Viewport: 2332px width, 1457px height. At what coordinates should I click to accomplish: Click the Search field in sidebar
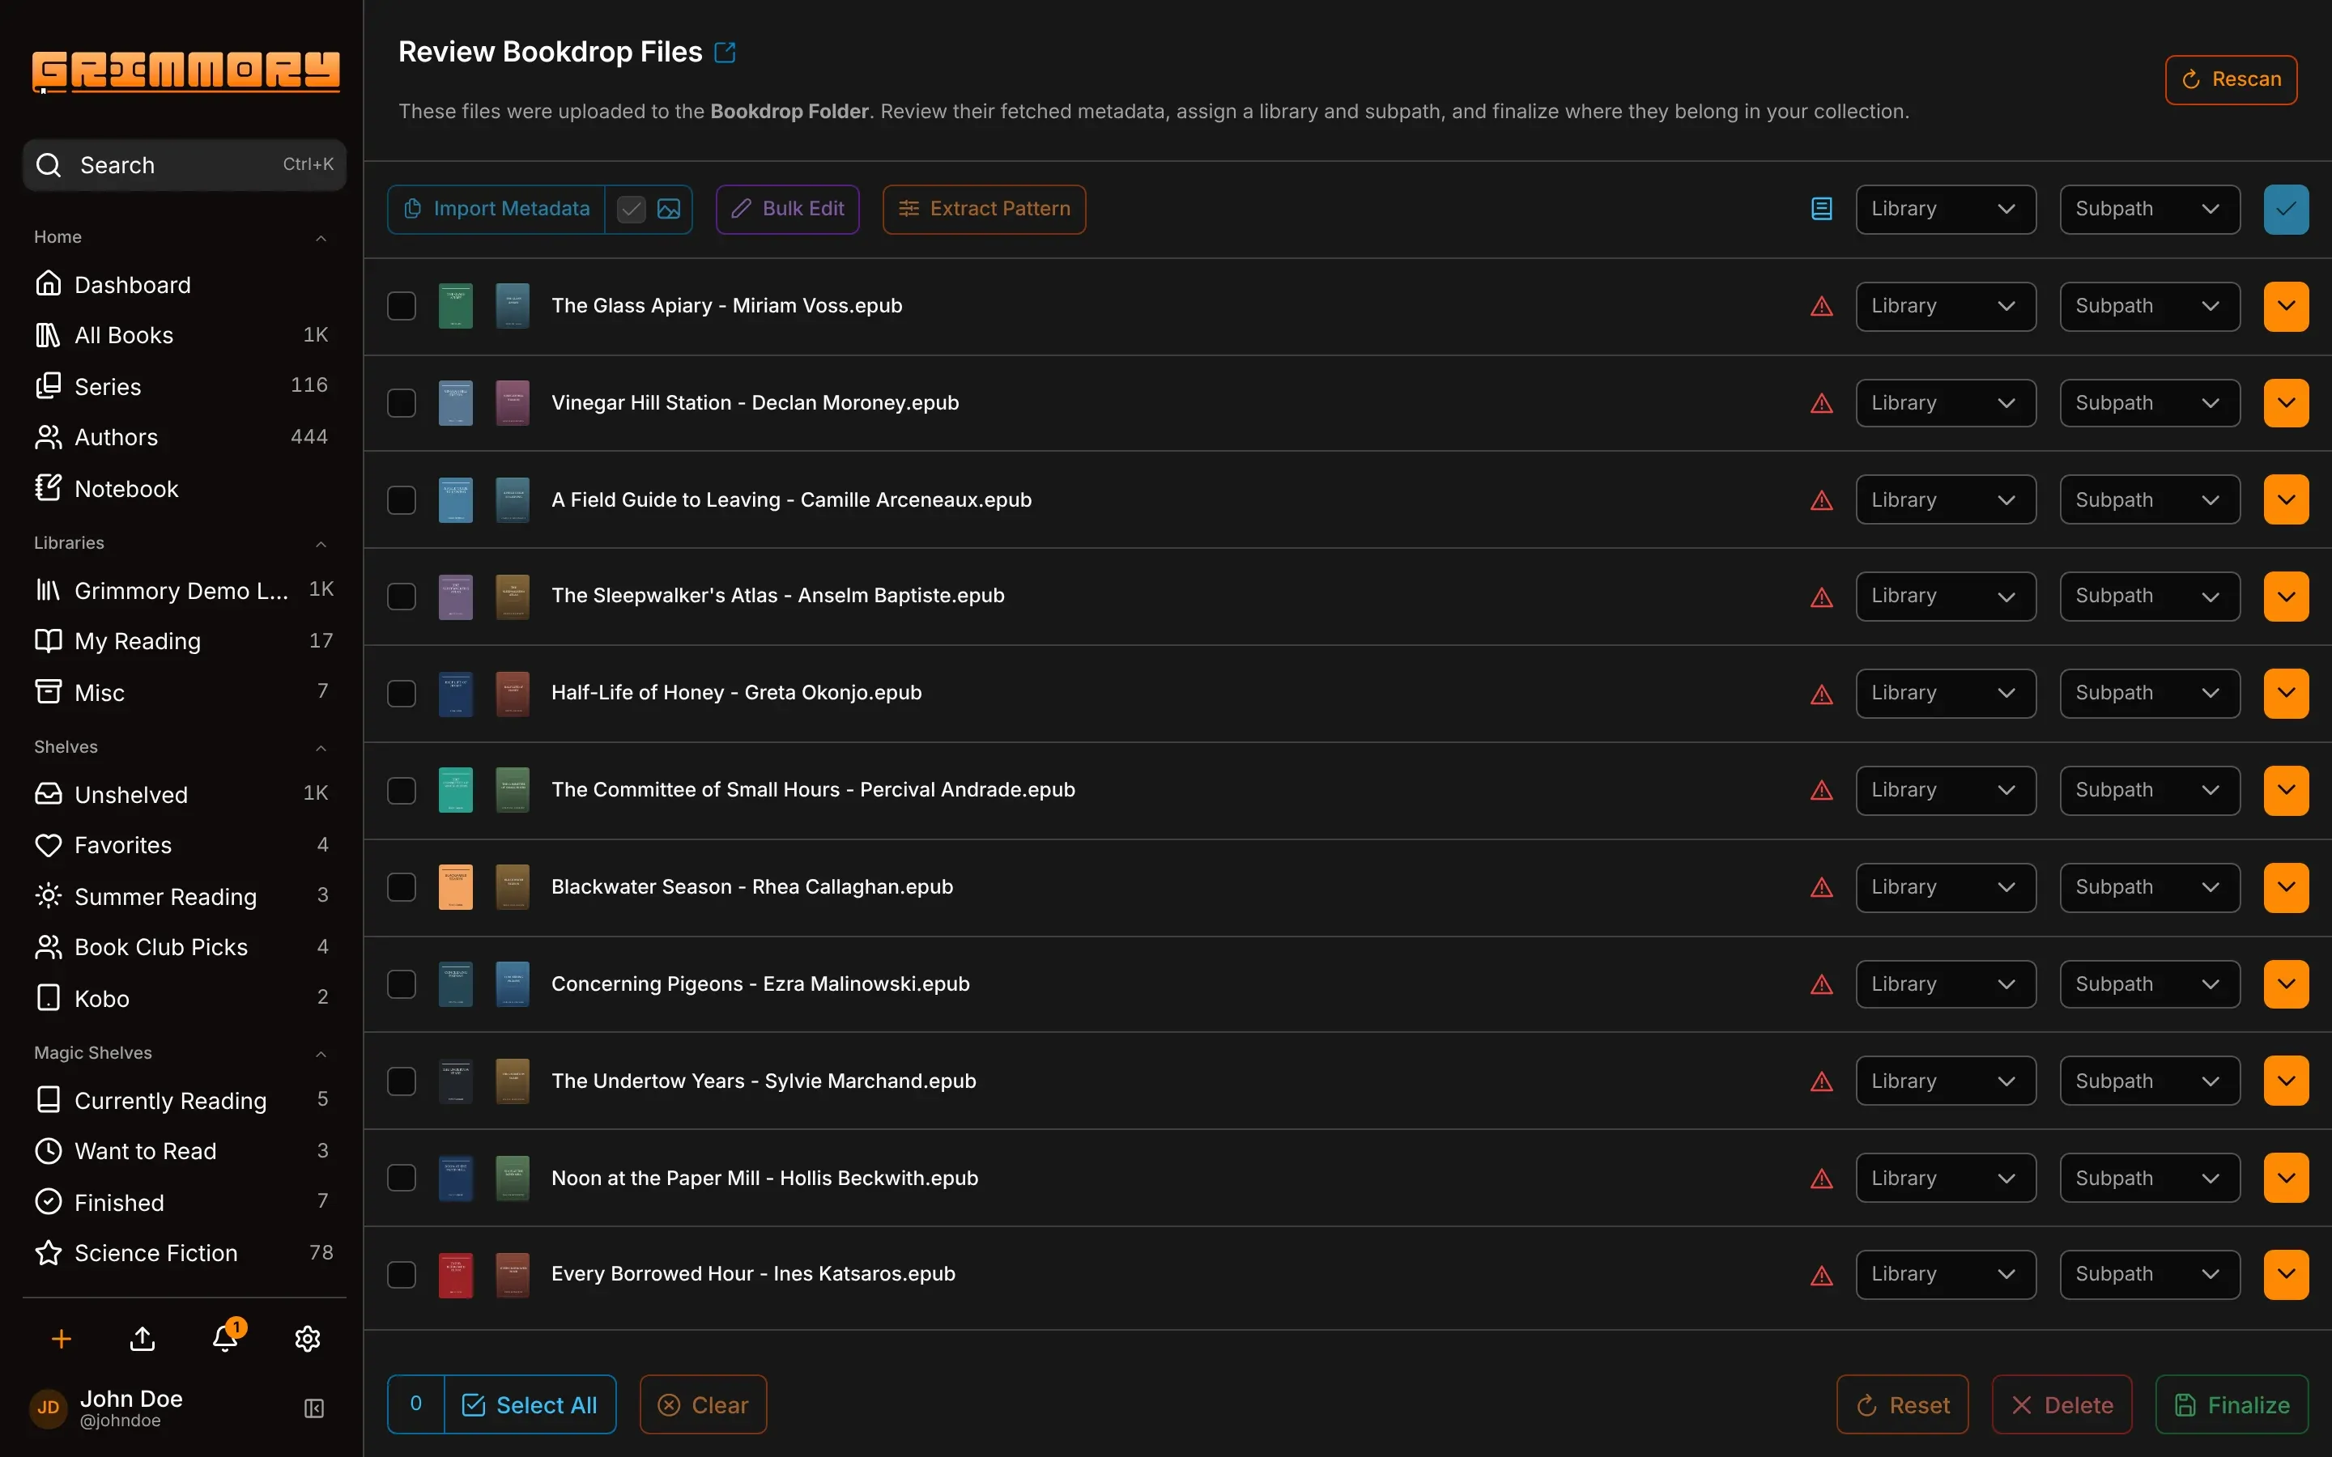(184, 165)
